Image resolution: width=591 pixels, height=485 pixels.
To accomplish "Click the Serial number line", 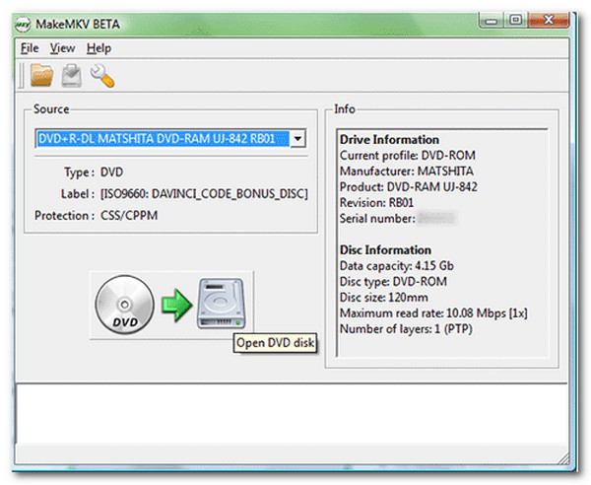I will pos(398,219).
